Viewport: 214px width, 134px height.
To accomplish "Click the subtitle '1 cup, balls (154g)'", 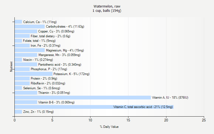I will point(107,11).
